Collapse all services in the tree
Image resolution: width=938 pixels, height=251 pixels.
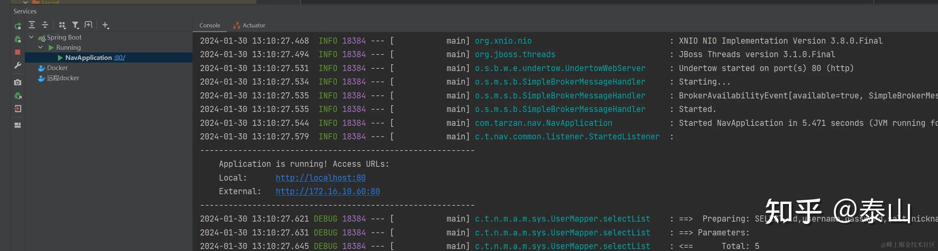pyautogui.click(x=45, y=25)
